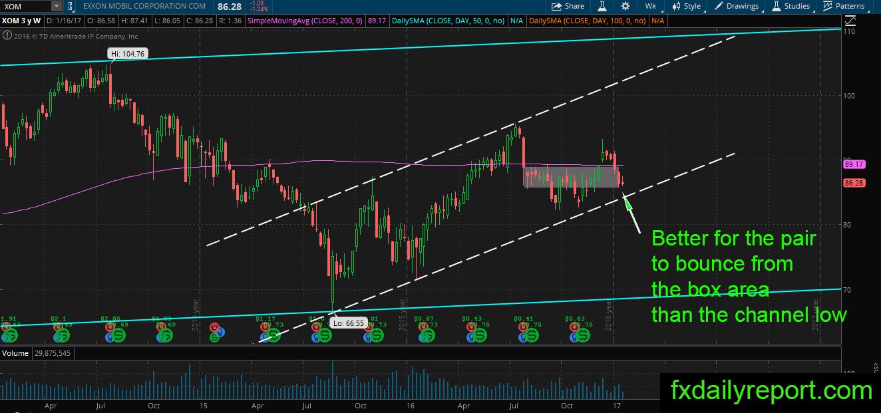Select the DailySMA (CLOSE, DAY, 50, 0, no) label
Image resolution: width=881 pixels, height=413 pixels.
pyautogui.click(x=447, y=21)
